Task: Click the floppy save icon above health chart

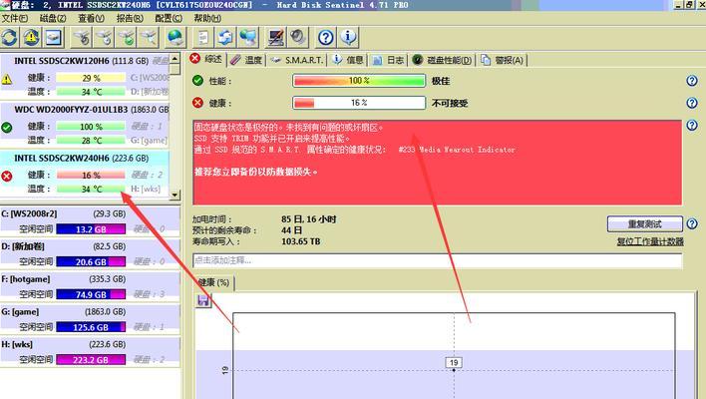Action: (x=203, y=300)
